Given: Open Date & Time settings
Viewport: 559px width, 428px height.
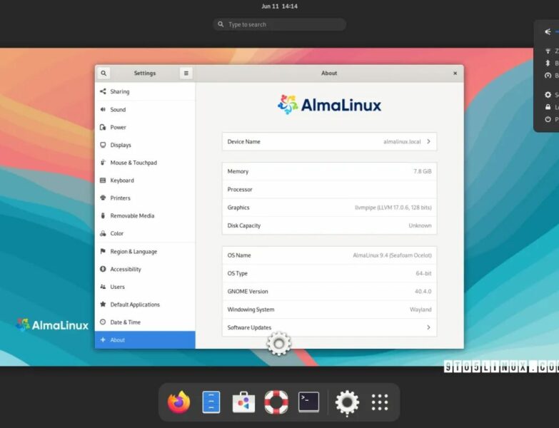Looking at the screenshot, I should tap(145, 322).
